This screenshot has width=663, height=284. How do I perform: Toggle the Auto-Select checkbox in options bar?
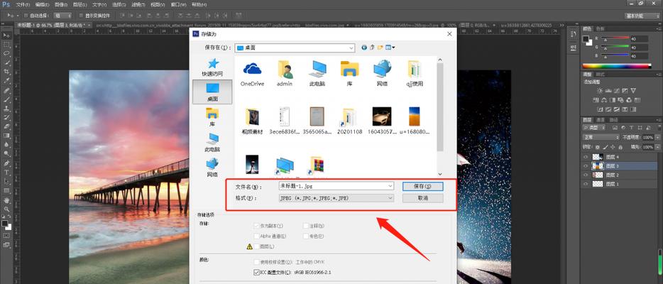26,16
